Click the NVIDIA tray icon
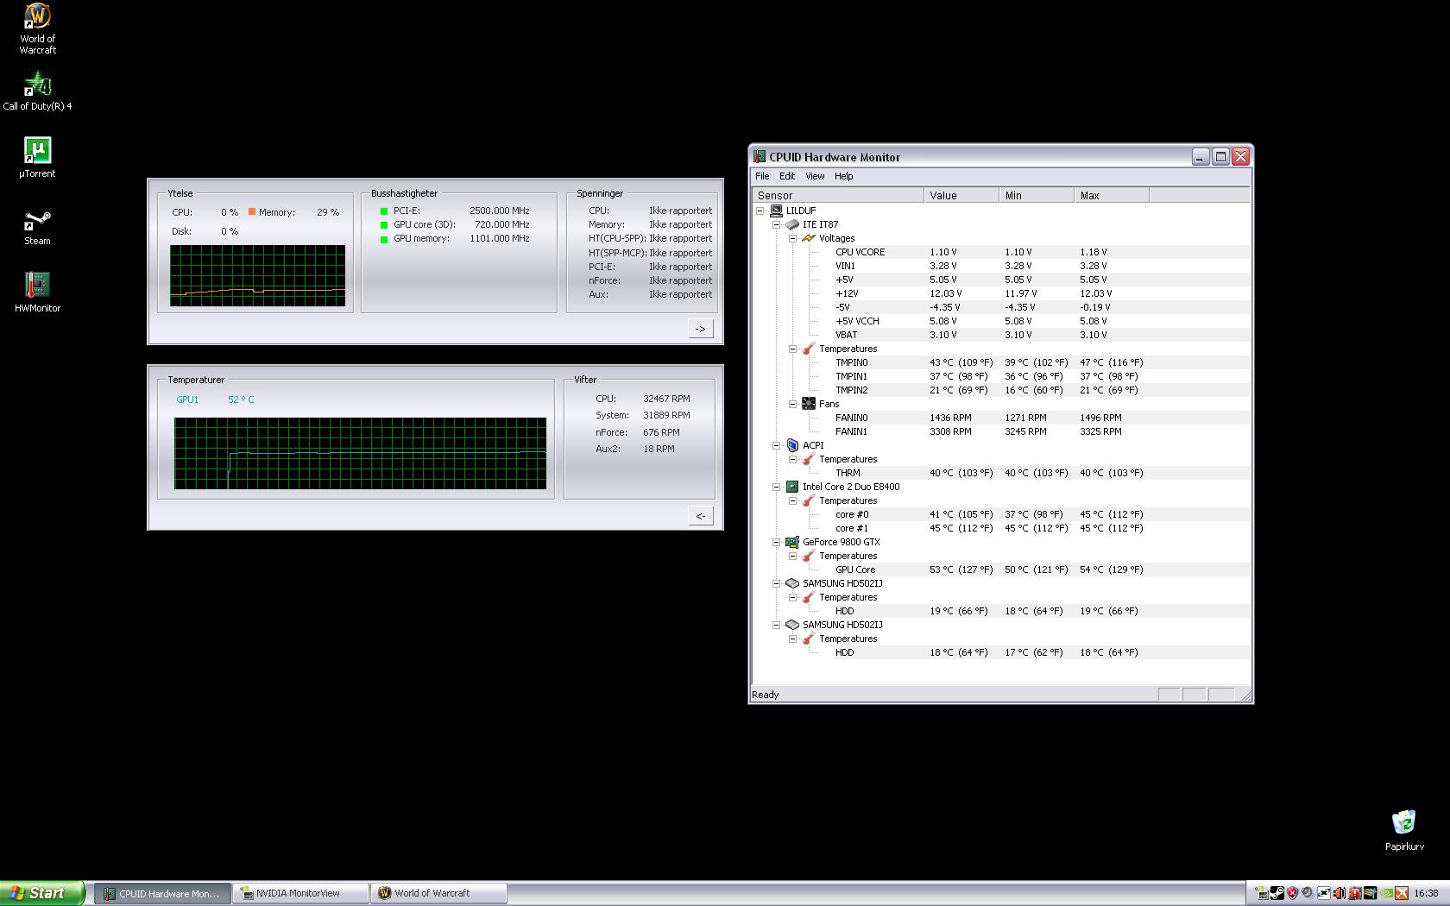The image size is (1450, 906). 1386,893
